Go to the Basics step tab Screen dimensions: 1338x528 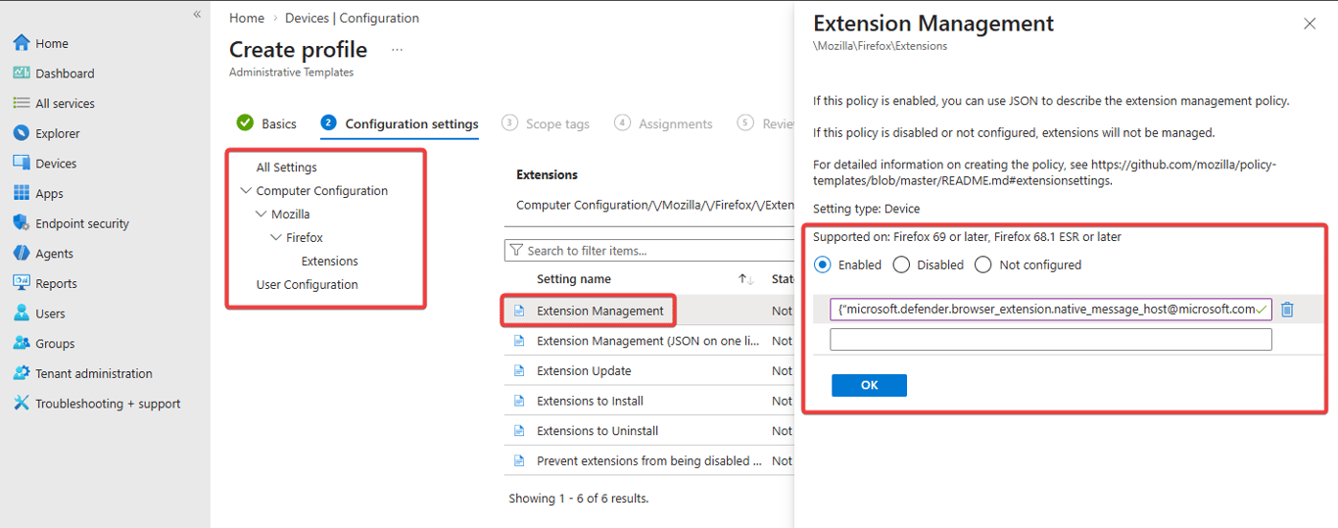pos(267,123)
